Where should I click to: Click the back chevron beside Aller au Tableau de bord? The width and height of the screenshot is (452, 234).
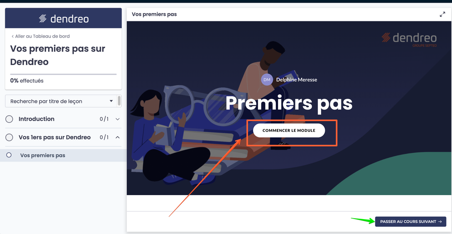(x=12, y=36)
